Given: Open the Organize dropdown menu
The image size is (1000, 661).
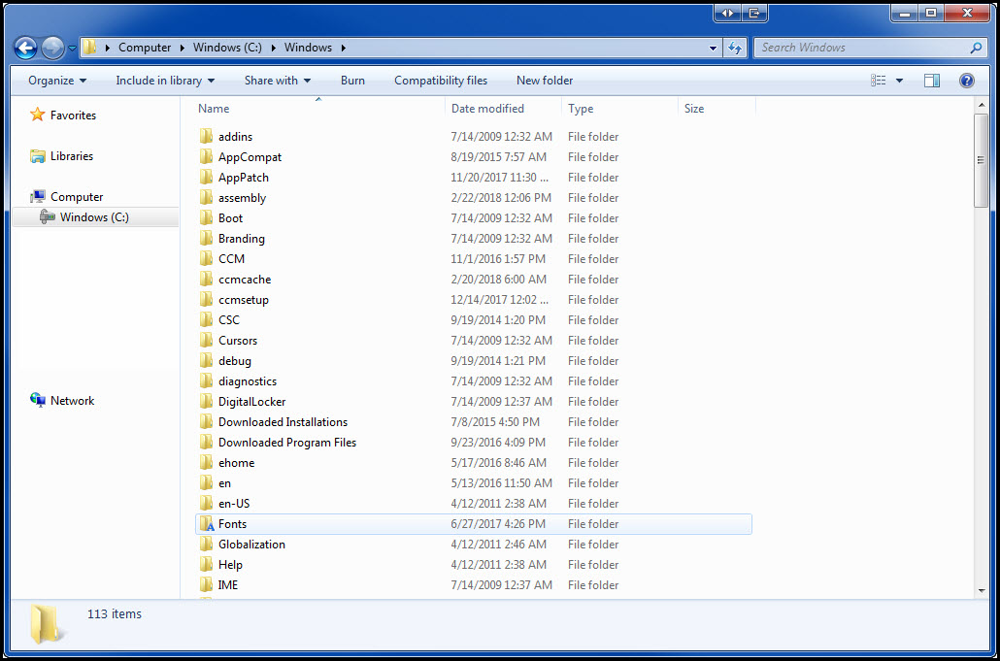Looking at the screenshot, I should click(x=55, y=81).
